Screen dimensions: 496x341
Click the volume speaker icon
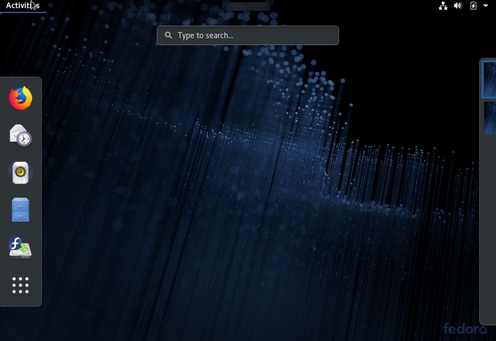pyautogui.click(x=458, y=6)
